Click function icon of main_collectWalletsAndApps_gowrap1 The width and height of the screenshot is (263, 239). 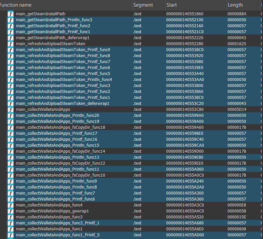point(11,211)
